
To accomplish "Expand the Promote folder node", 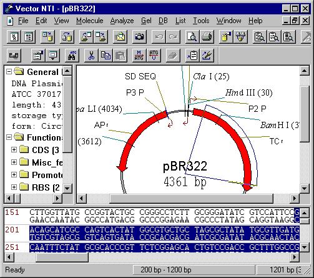I will click(x=14, y=174).
